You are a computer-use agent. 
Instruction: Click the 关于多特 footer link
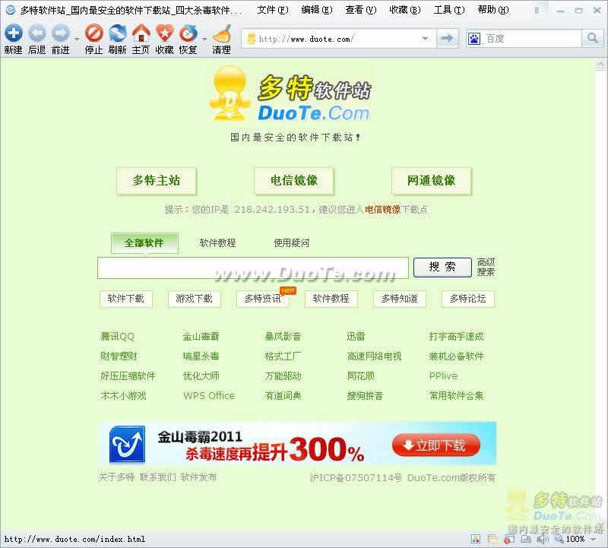point(116,477)
